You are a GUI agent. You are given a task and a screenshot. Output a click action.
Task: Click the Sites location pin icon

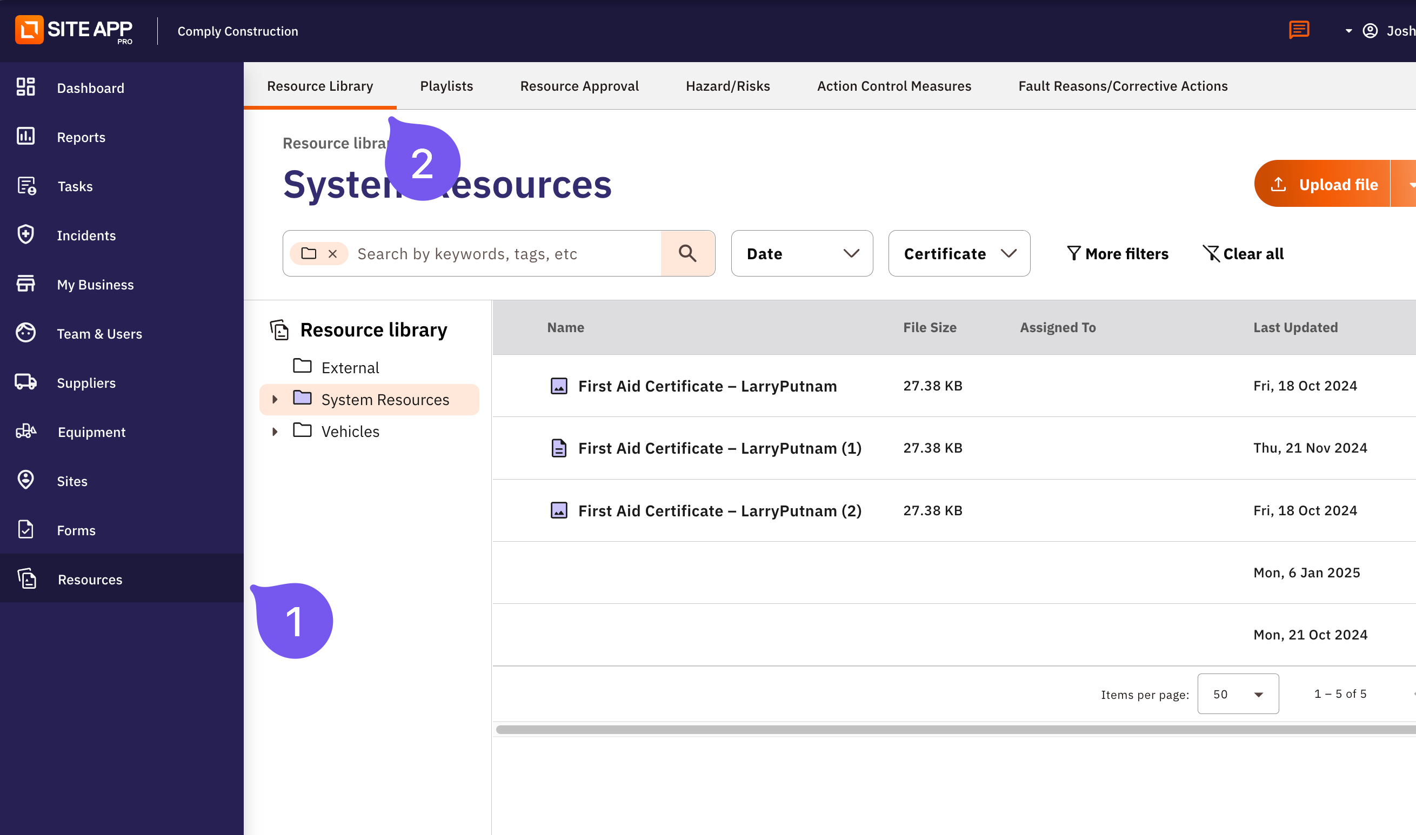(25, 481)
